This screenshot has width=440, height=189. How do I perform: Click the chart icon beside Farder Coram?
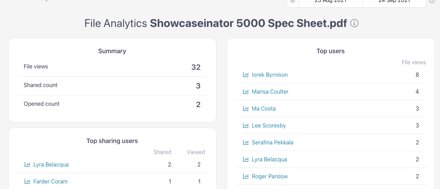[27, 181]
